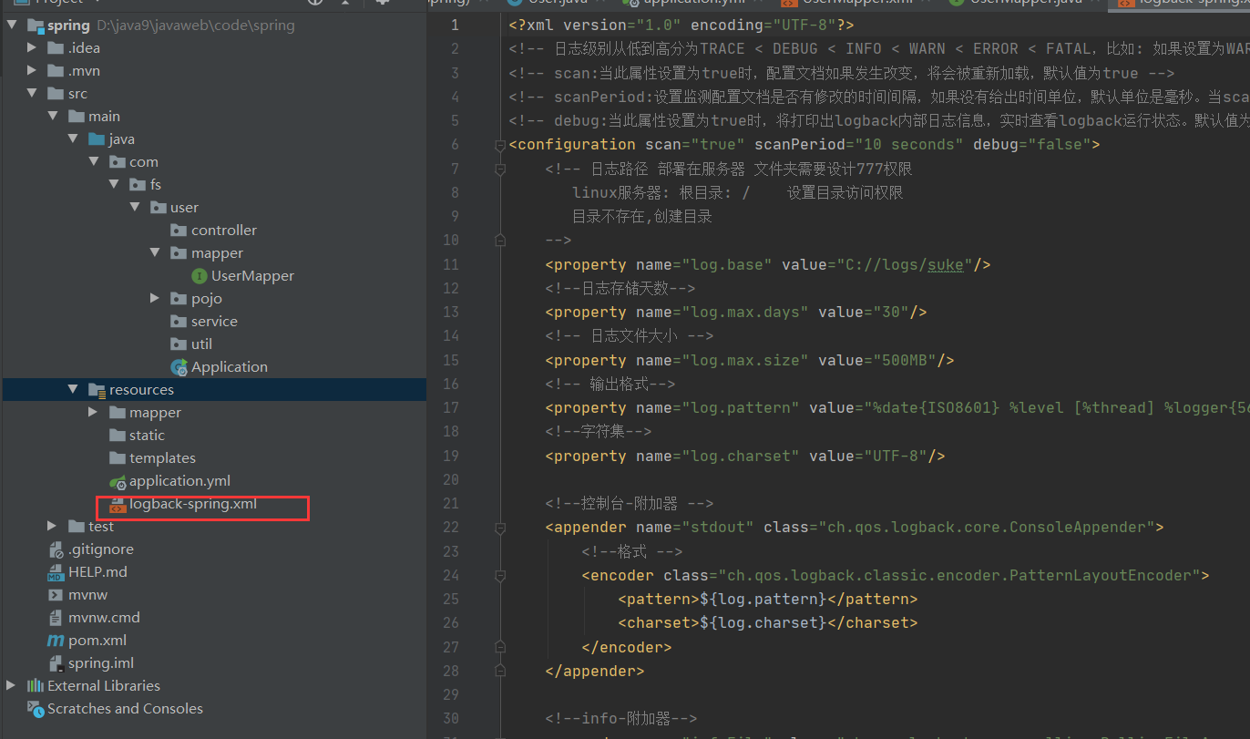Click the logback-spring.xml file icon
Image resolution: width=1250 pixels, height=739 pixels.
tap(117, 504)
